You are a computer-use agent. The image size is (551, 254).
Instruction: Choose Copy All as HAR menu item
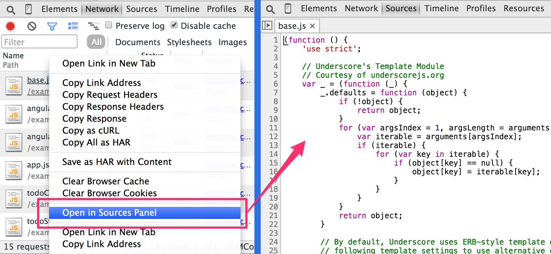[145, 142]
